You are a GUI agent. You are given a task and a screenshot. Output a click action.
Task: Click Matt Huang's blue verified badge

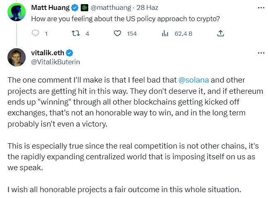[x=75, y=8]
